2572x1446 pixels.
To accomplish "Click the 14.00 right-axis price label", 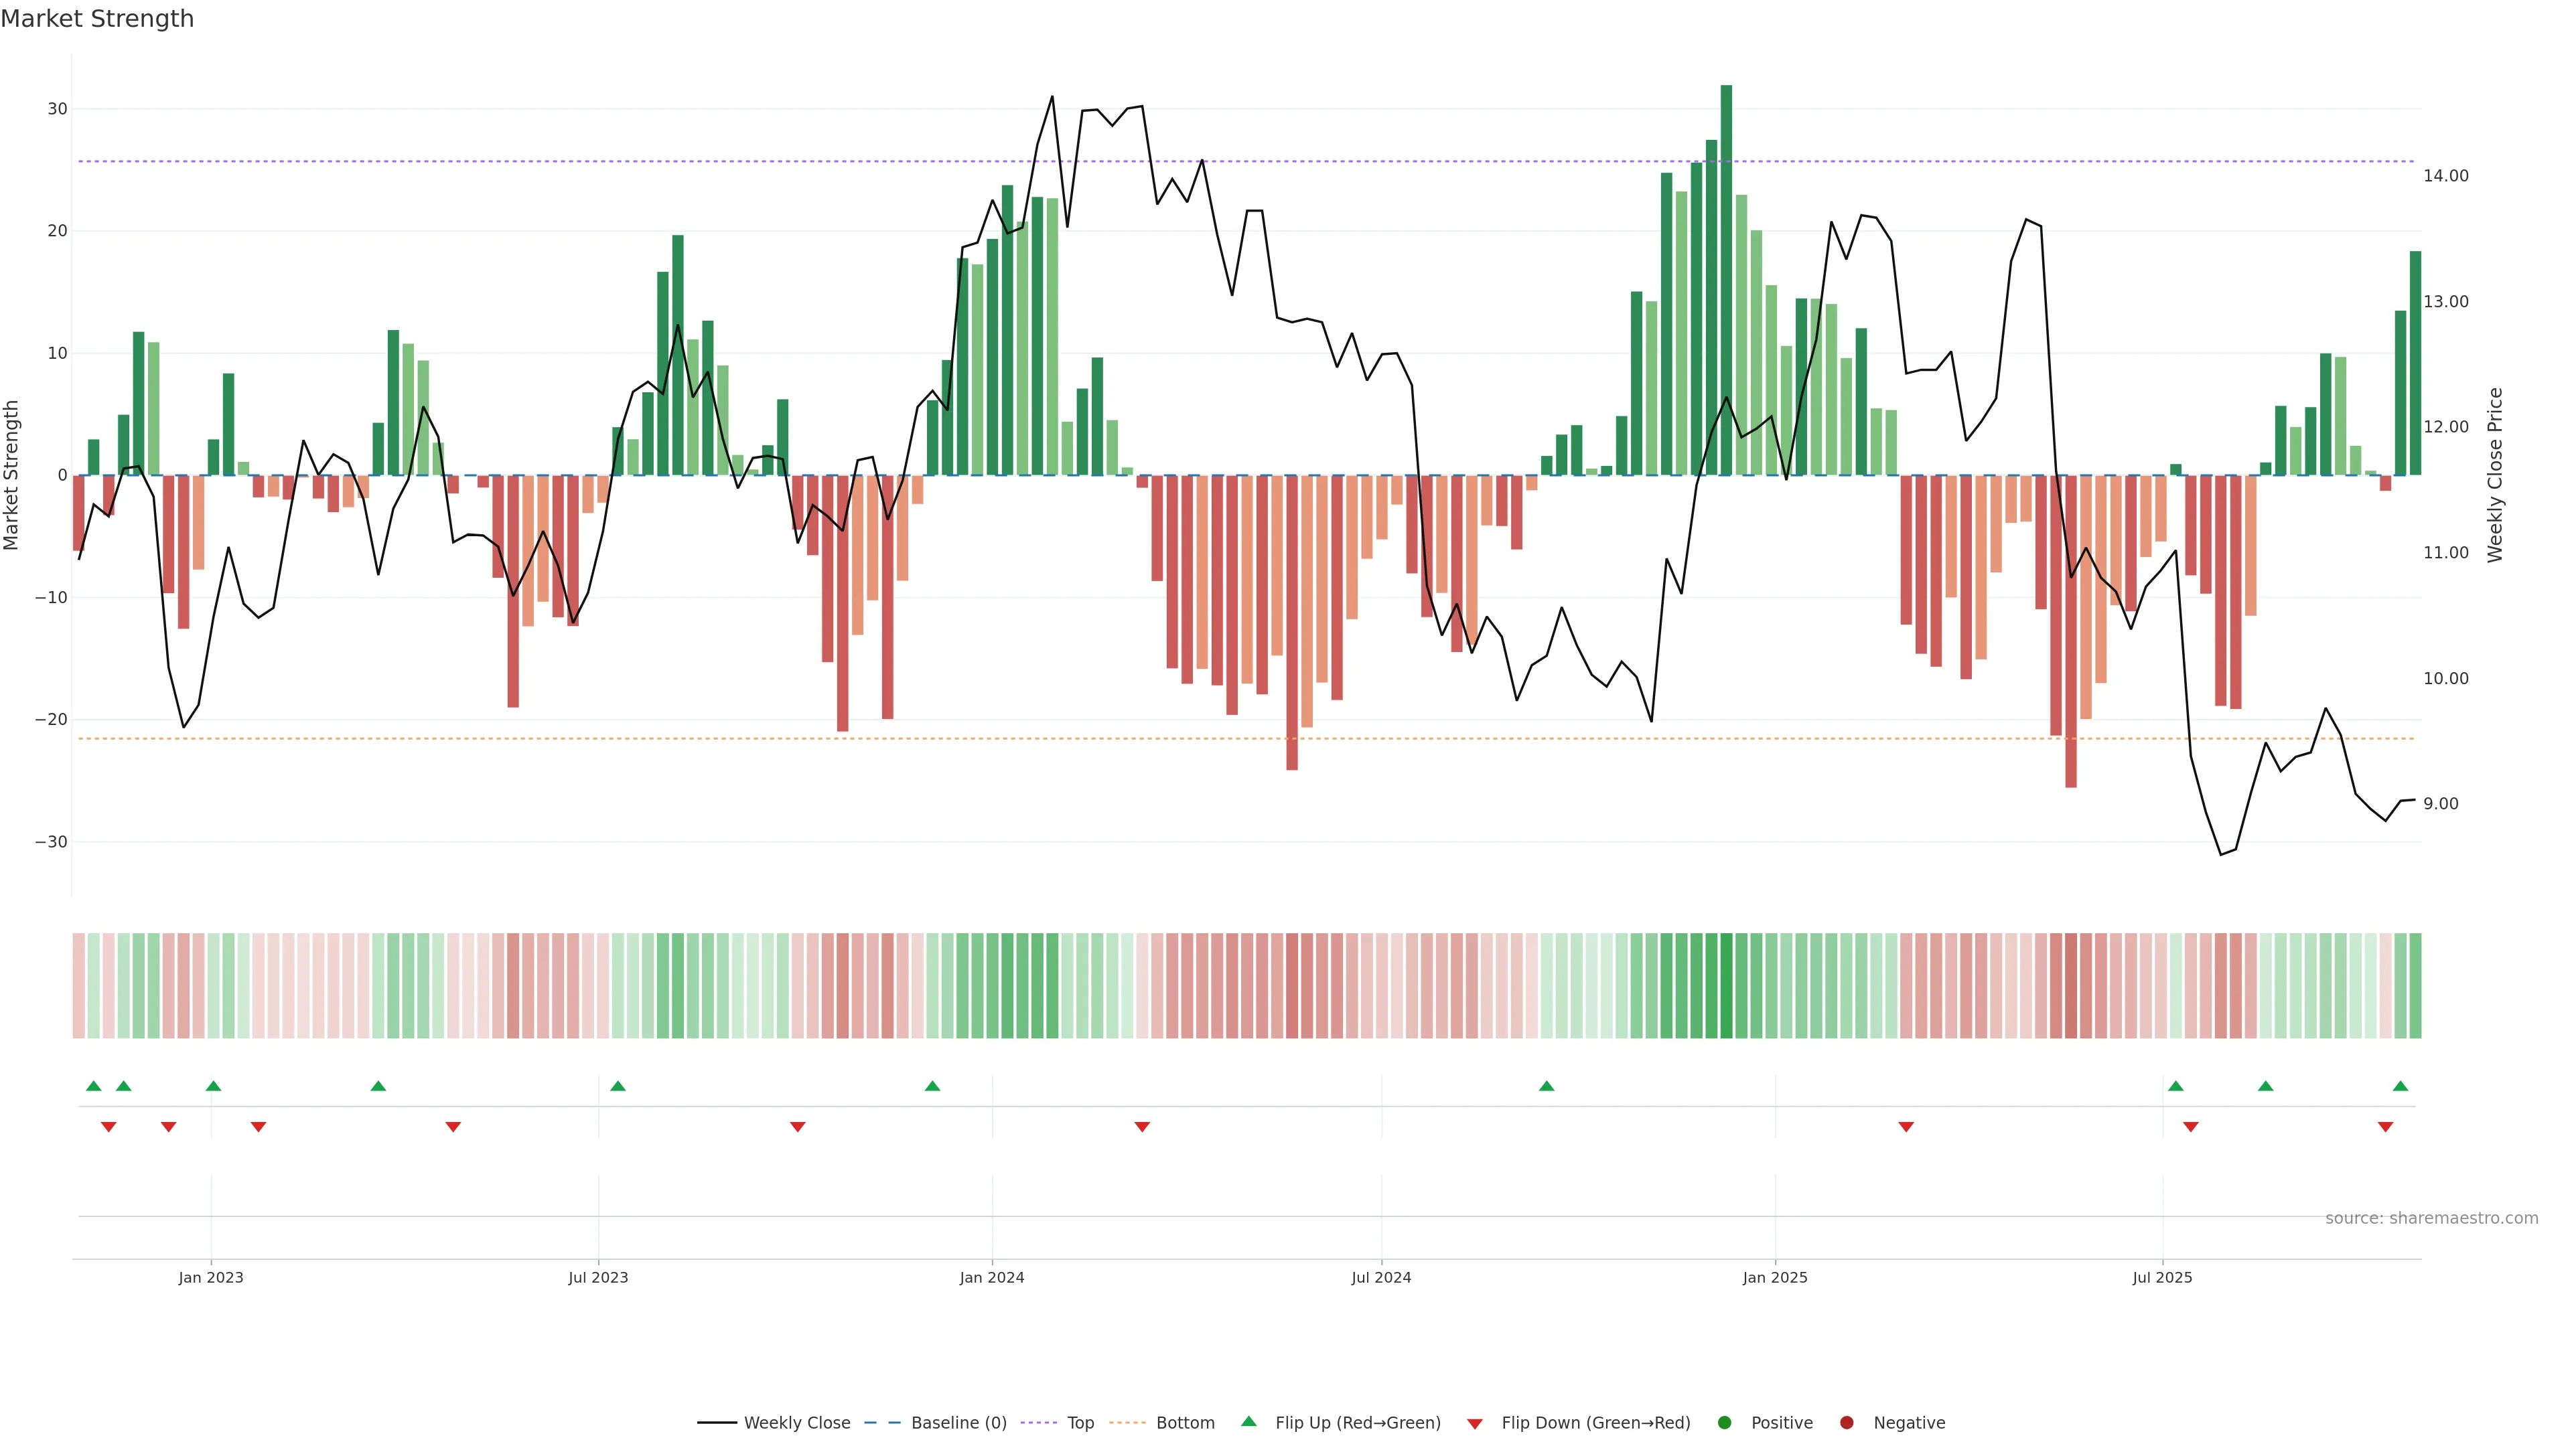I will pyautogui.click(x=2445, y=175).
